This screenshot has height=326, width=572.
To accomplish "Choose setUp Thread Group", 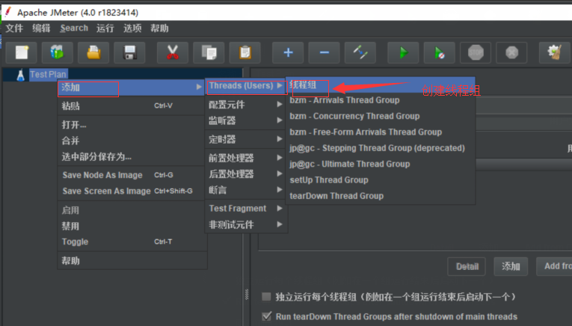I will 381,180.
